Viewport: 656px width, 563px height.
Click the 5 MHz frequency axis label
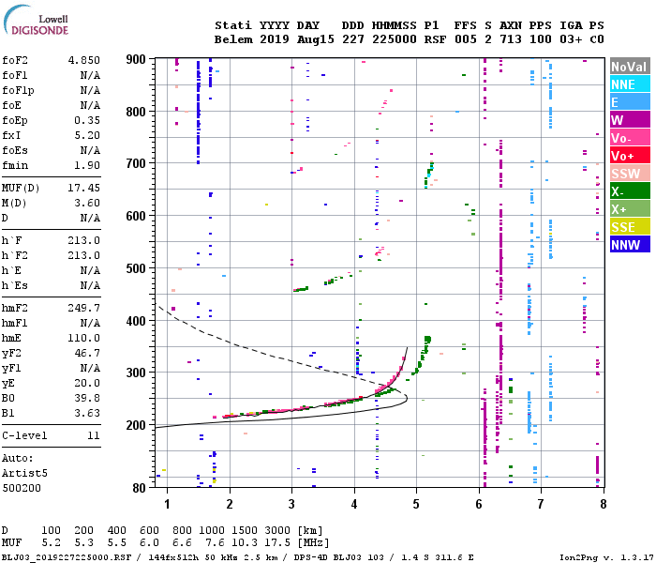tap(416, 504)
